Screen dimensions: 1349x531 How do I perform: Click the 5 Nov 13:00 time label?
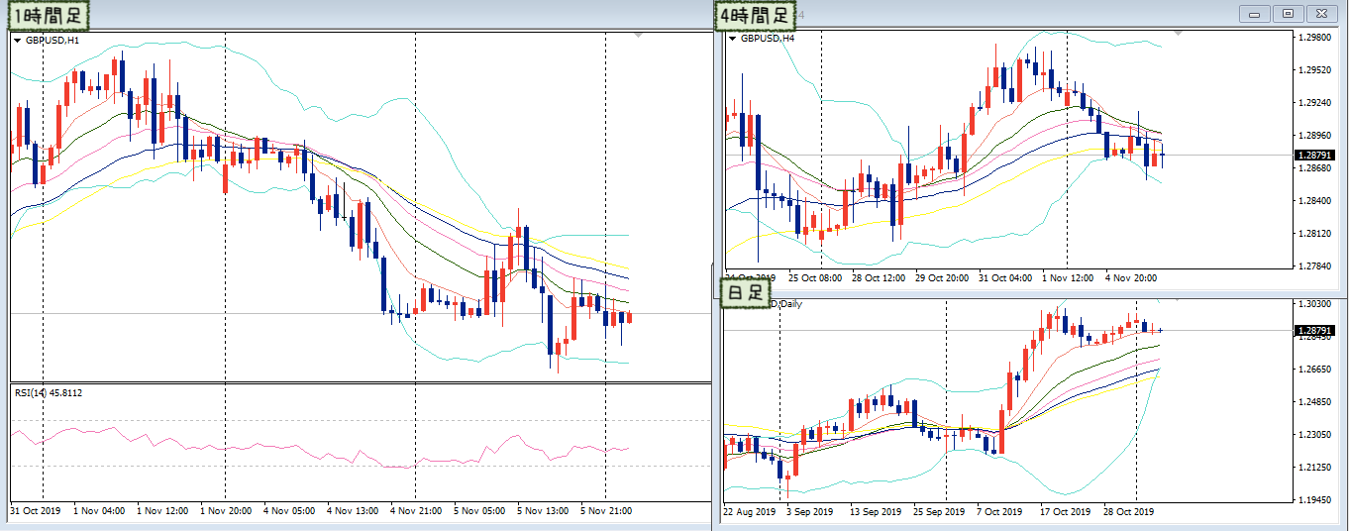(543, 511)
